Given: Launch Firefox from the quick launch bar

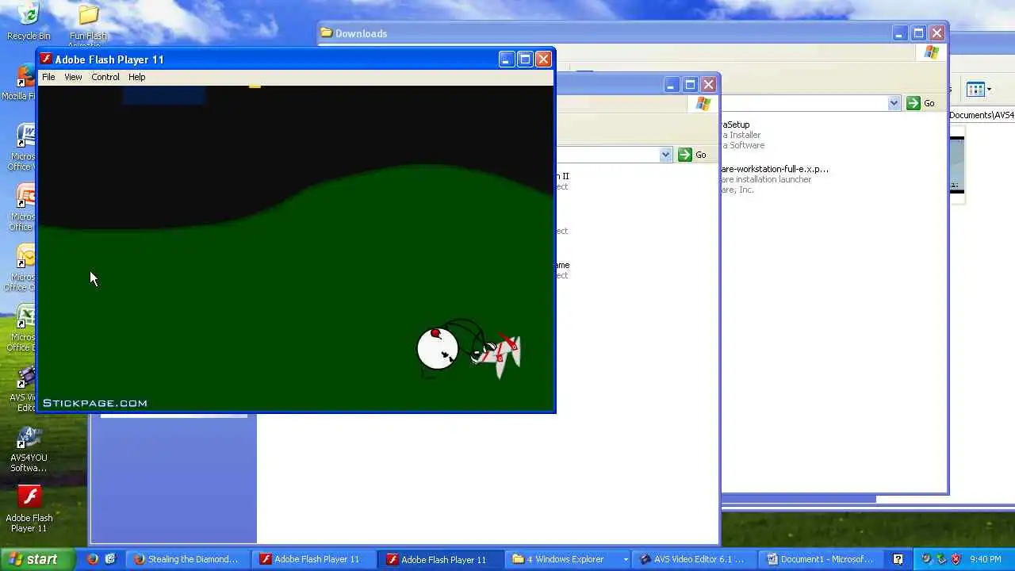Looking at the screenshot, I should tap(93, 559).
